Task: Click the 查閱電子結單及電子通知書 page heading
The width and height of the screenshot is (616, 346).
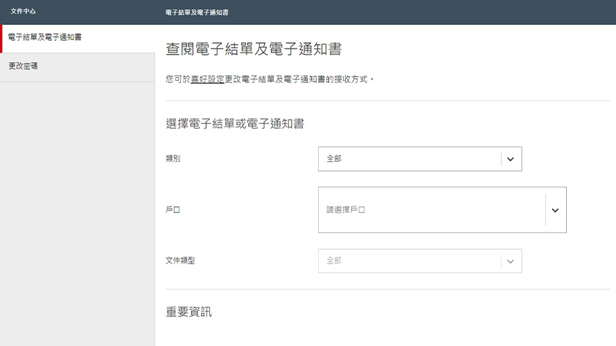Action: coord(254,49)
